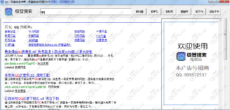Click the ad pane scroll-up arrow

[x=221, y=21]
